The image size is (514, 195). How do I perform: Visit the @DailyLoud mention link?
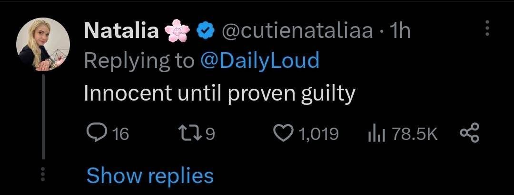(x=259, y=62)
